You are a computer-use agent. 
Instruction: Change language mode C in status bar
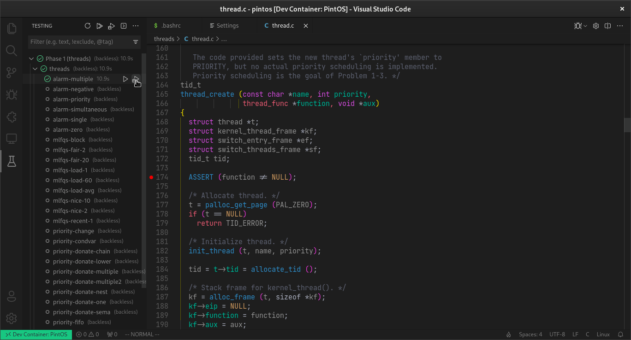click(x=588, y=334)
